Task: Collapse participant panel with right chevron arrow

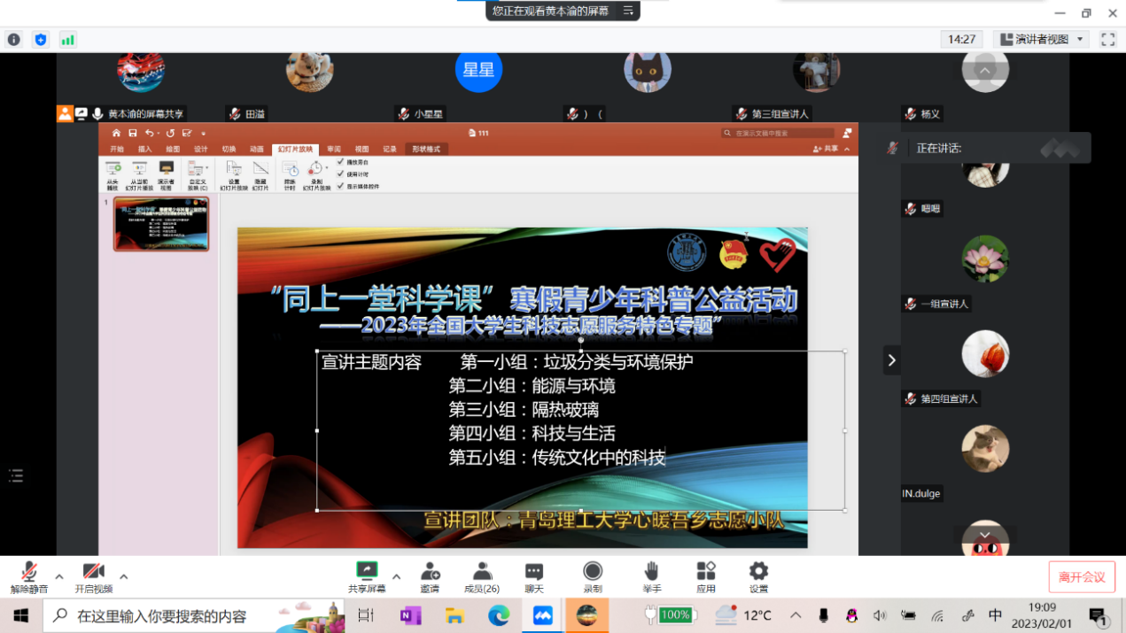Action: point(891,360)
